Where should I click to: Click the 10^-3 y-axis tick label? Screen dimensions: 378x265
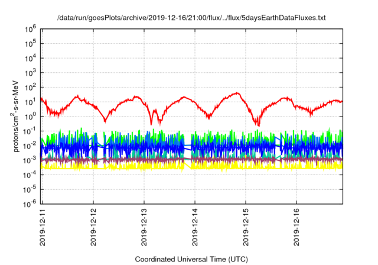(x=30, y=161)
